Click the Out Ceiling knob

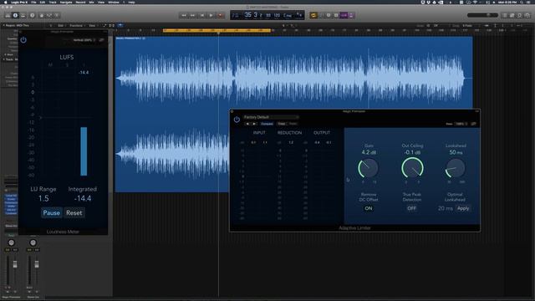412,167
